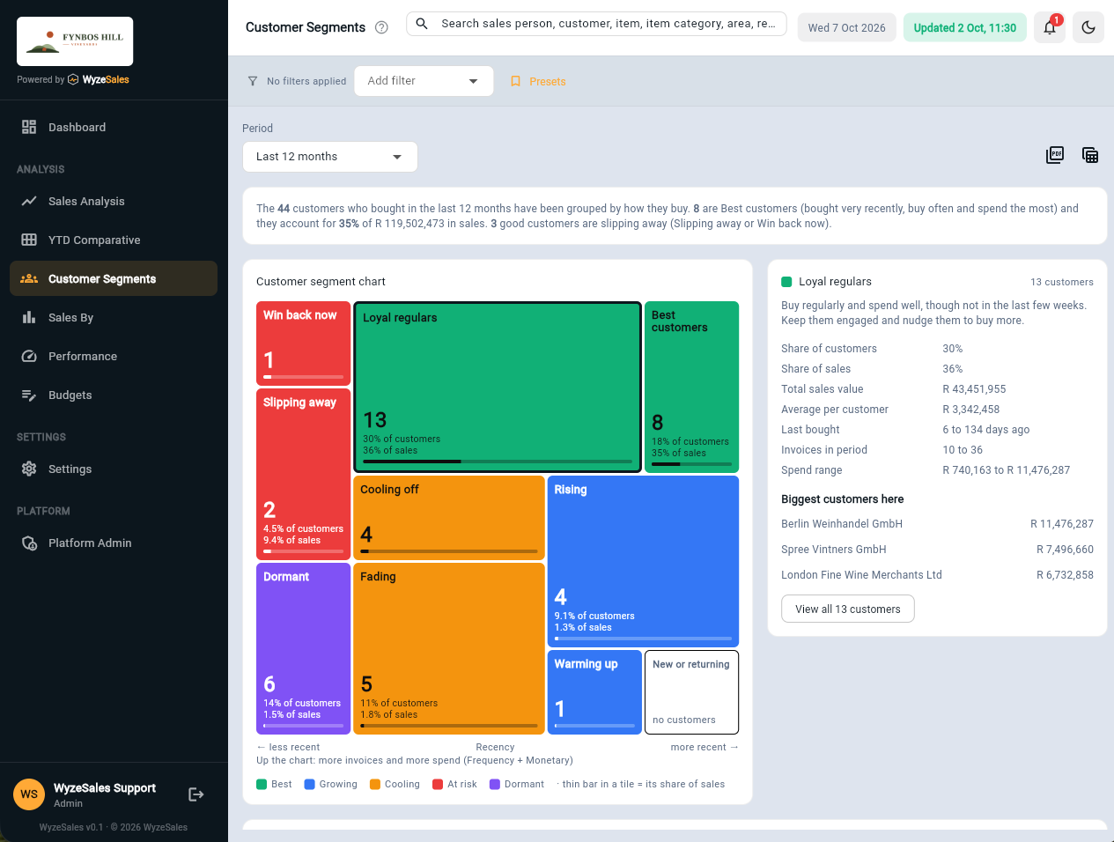
Task: Open the Add filter dropdown
Action: pos(424,81)
